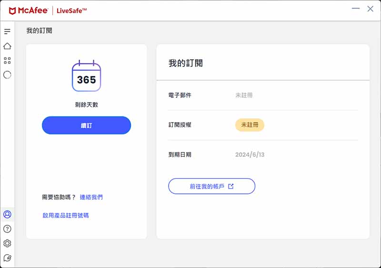Open the settings gear icon
The width and height of the screenshot is (381, 268).
[7, 243]
